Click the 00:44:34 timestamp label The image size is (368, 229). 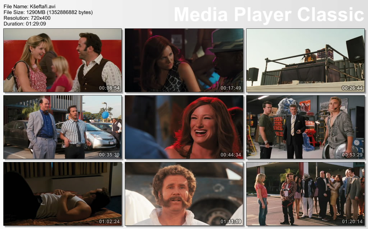pyautogui.click(x=231, y=155)
